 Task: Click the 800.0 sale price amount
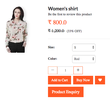[x=60, y=22]
